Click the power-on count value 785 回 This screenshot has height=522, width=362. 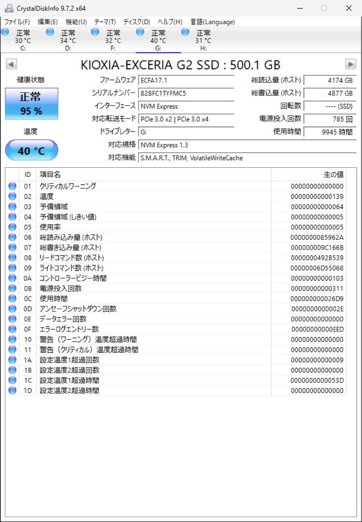click(330, 119)
